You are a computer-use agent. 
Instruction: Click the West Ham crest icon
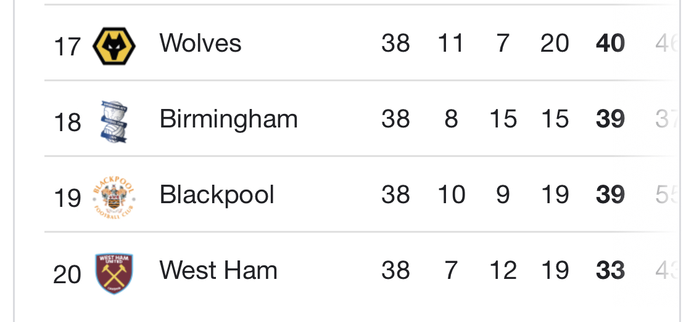(114, 273)
